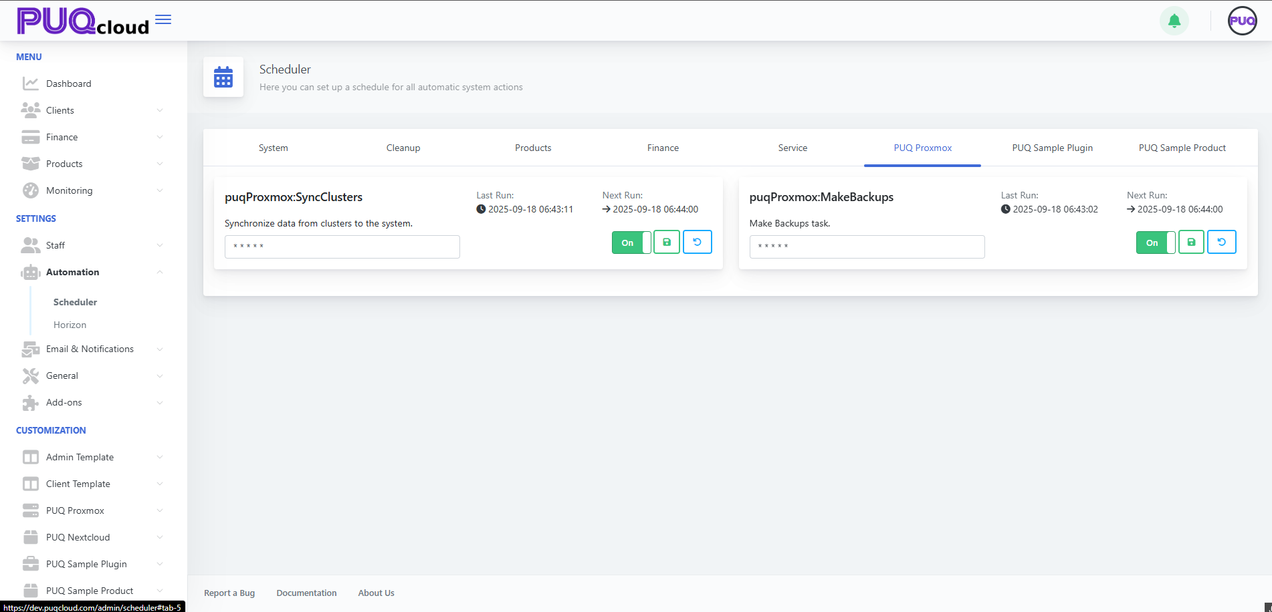Expand the General menu chevron
The image size is (1272, 612).
[x=160, y=375]
